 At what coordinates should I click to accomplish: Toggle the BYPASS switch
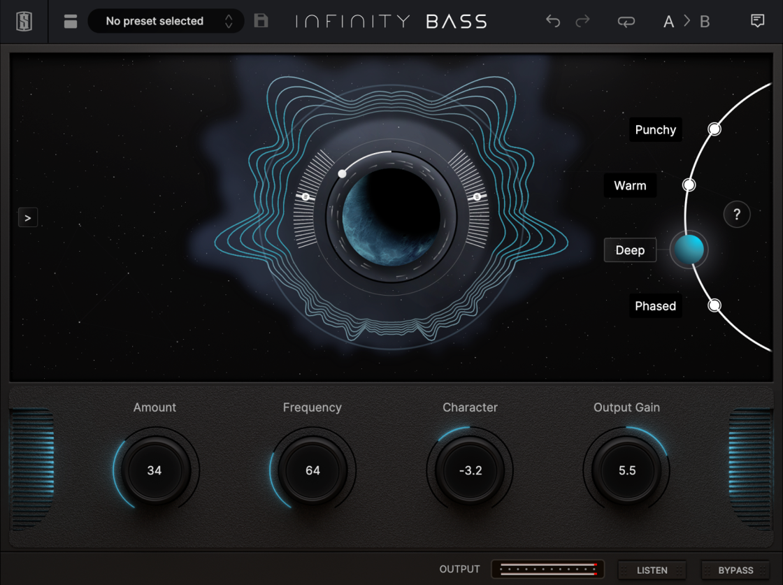(735, 570)
